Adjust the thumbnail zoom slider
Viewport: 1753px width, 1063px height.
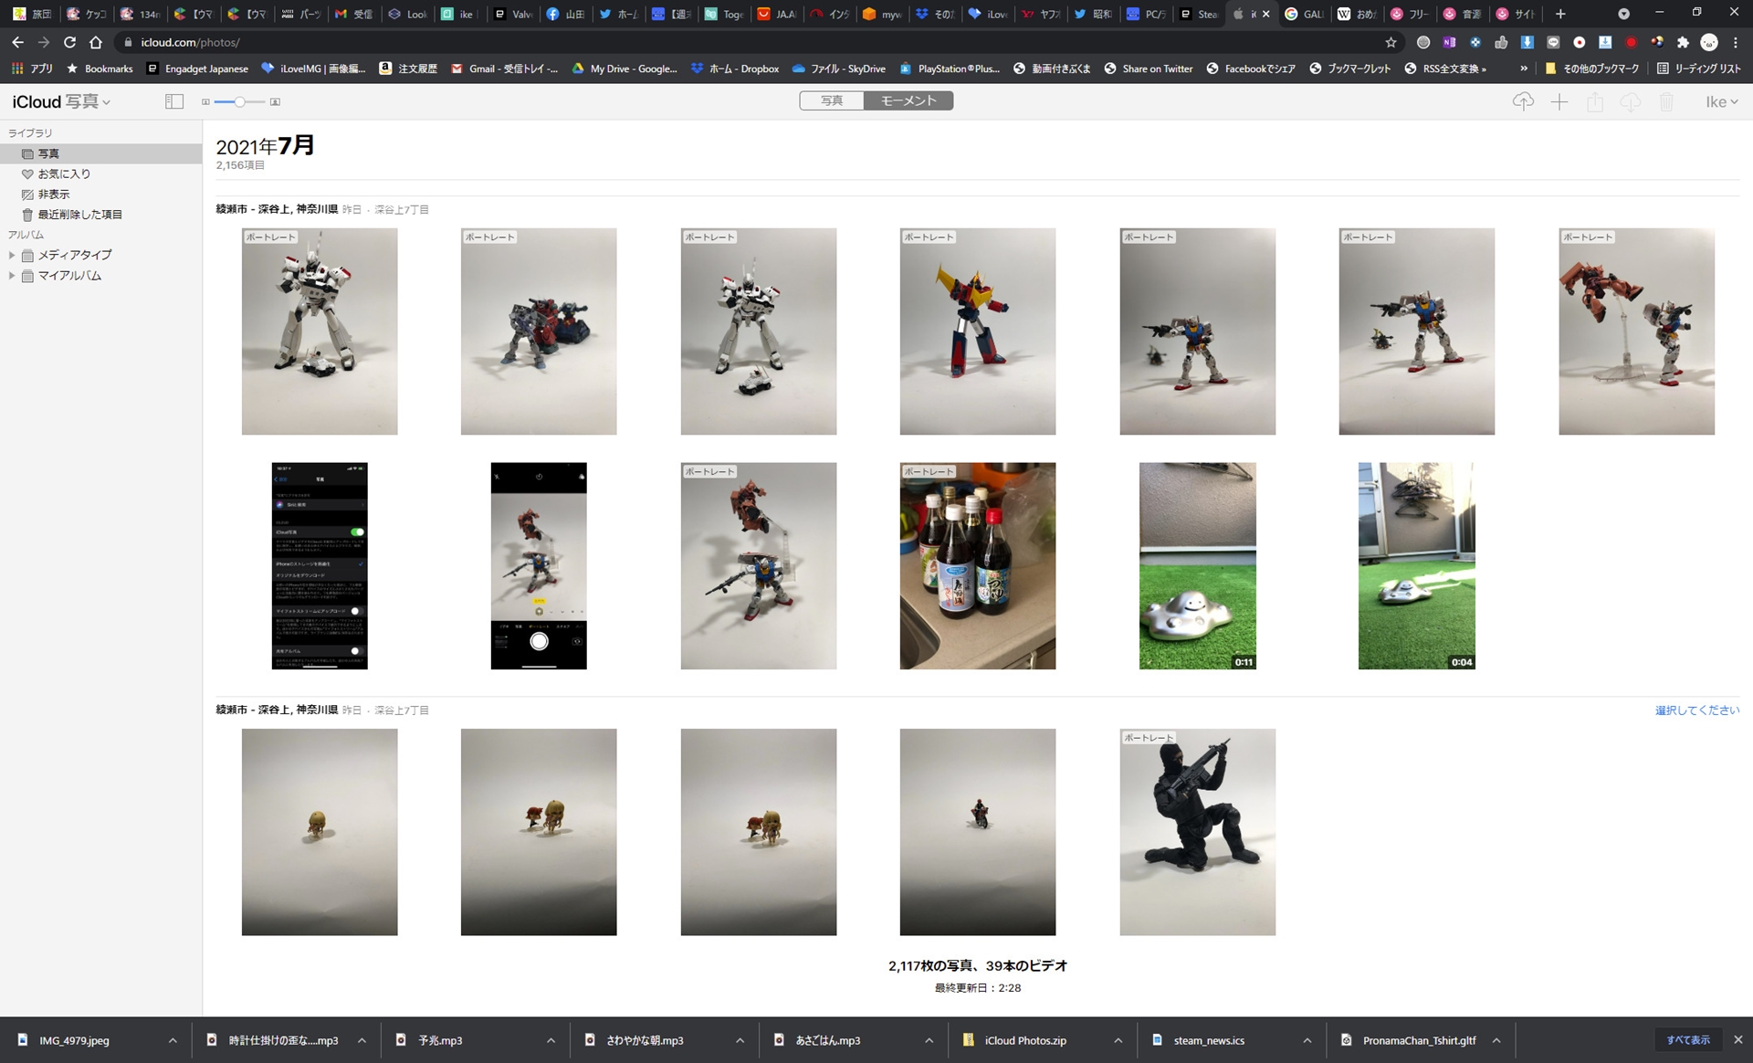[239, 102]
